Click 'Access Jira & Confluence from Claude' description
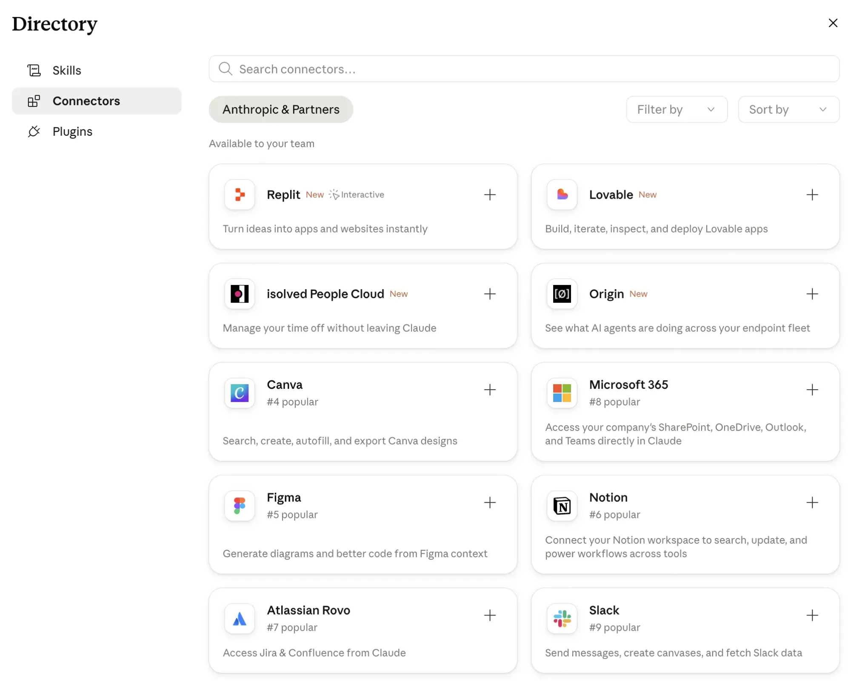 (314, 653)
